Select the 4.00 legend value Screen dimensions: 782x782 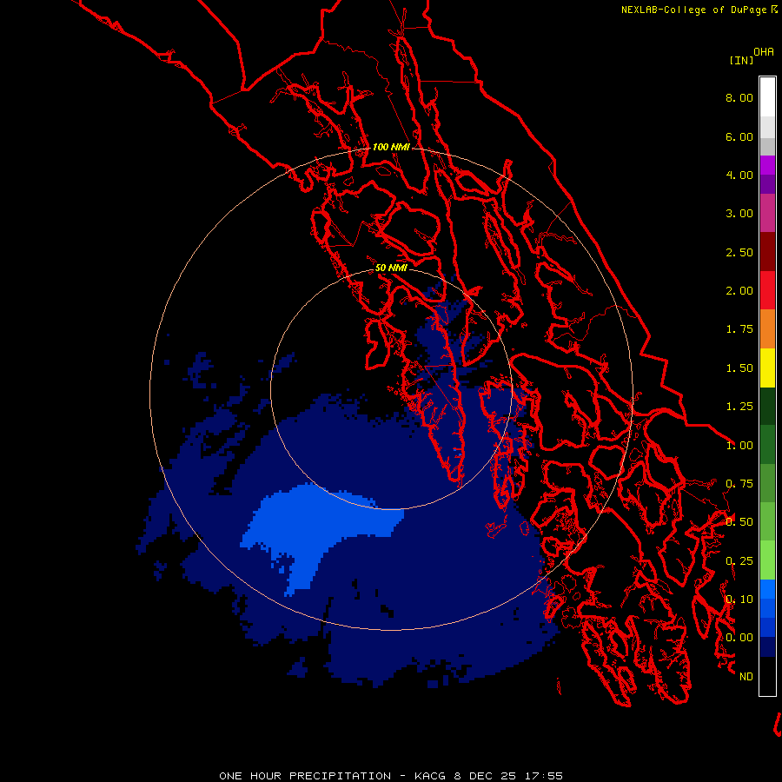coord(739,175)
